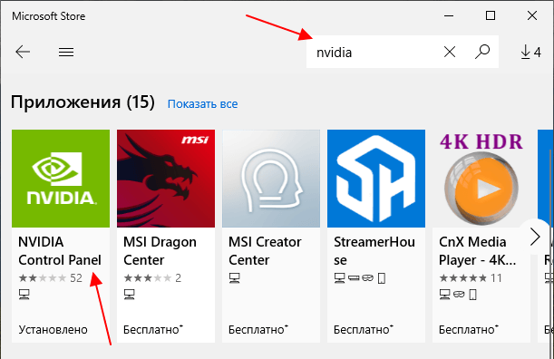Click HoloLens headset icon under StreamerHouse
The width and height of the screenshot is (554, 359).
[x=368, y=278]
